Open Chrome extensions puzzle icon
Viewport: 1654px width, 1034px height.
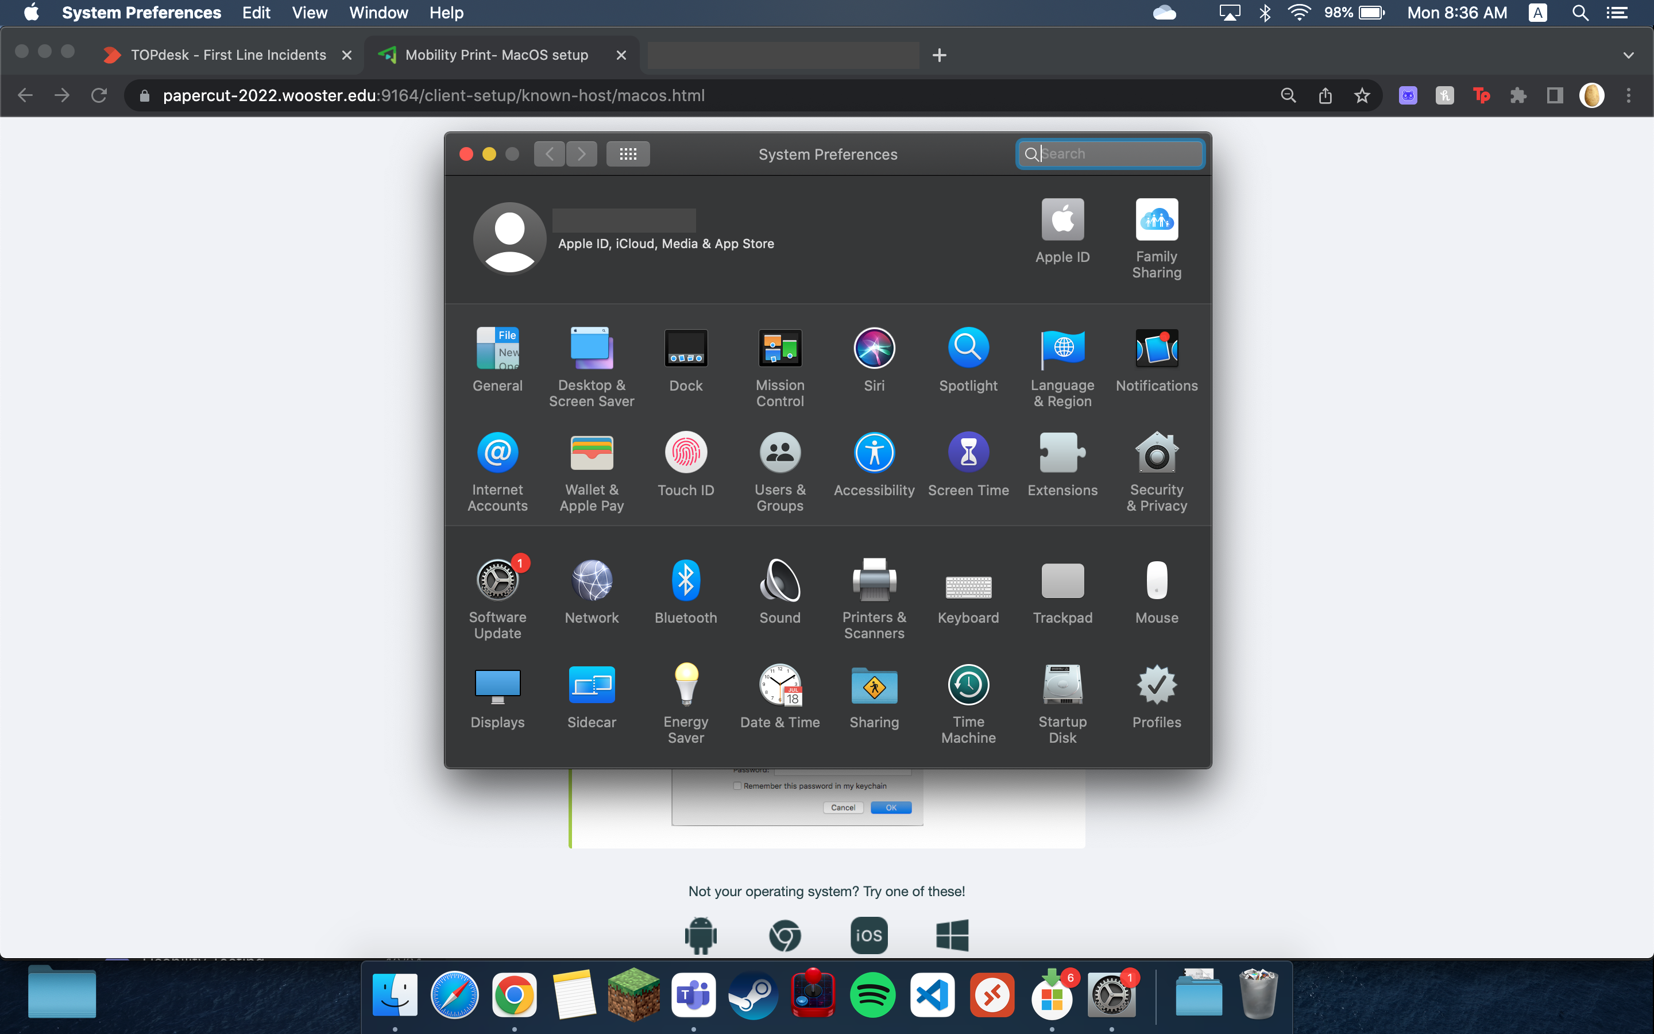tap(1518, 96)
